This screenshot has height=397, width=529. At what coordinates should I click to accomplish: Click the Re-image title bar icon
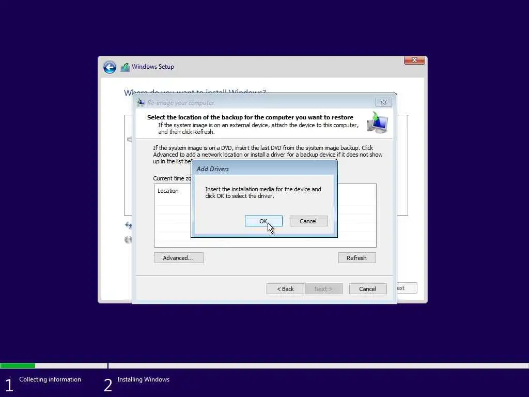(x=141, y=103)
